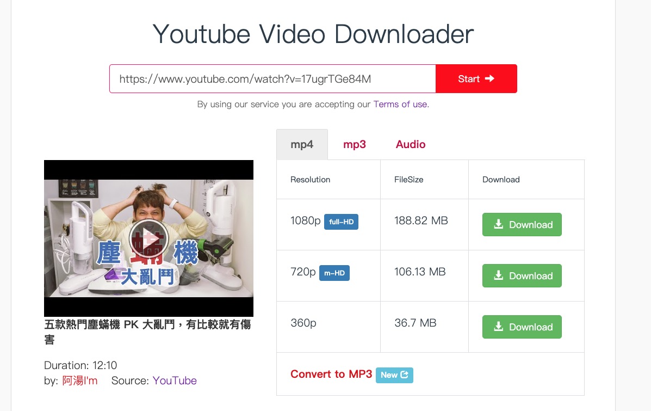Click the Duration: 12:10 text
The image size is (651, 411).
(x=80, y=365)
